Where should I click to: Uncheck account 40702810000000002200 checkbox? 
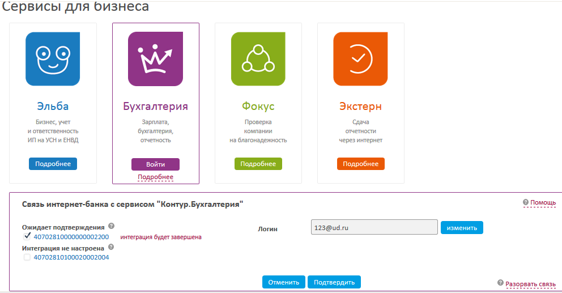pyautogui.click(x=27, y=236)
